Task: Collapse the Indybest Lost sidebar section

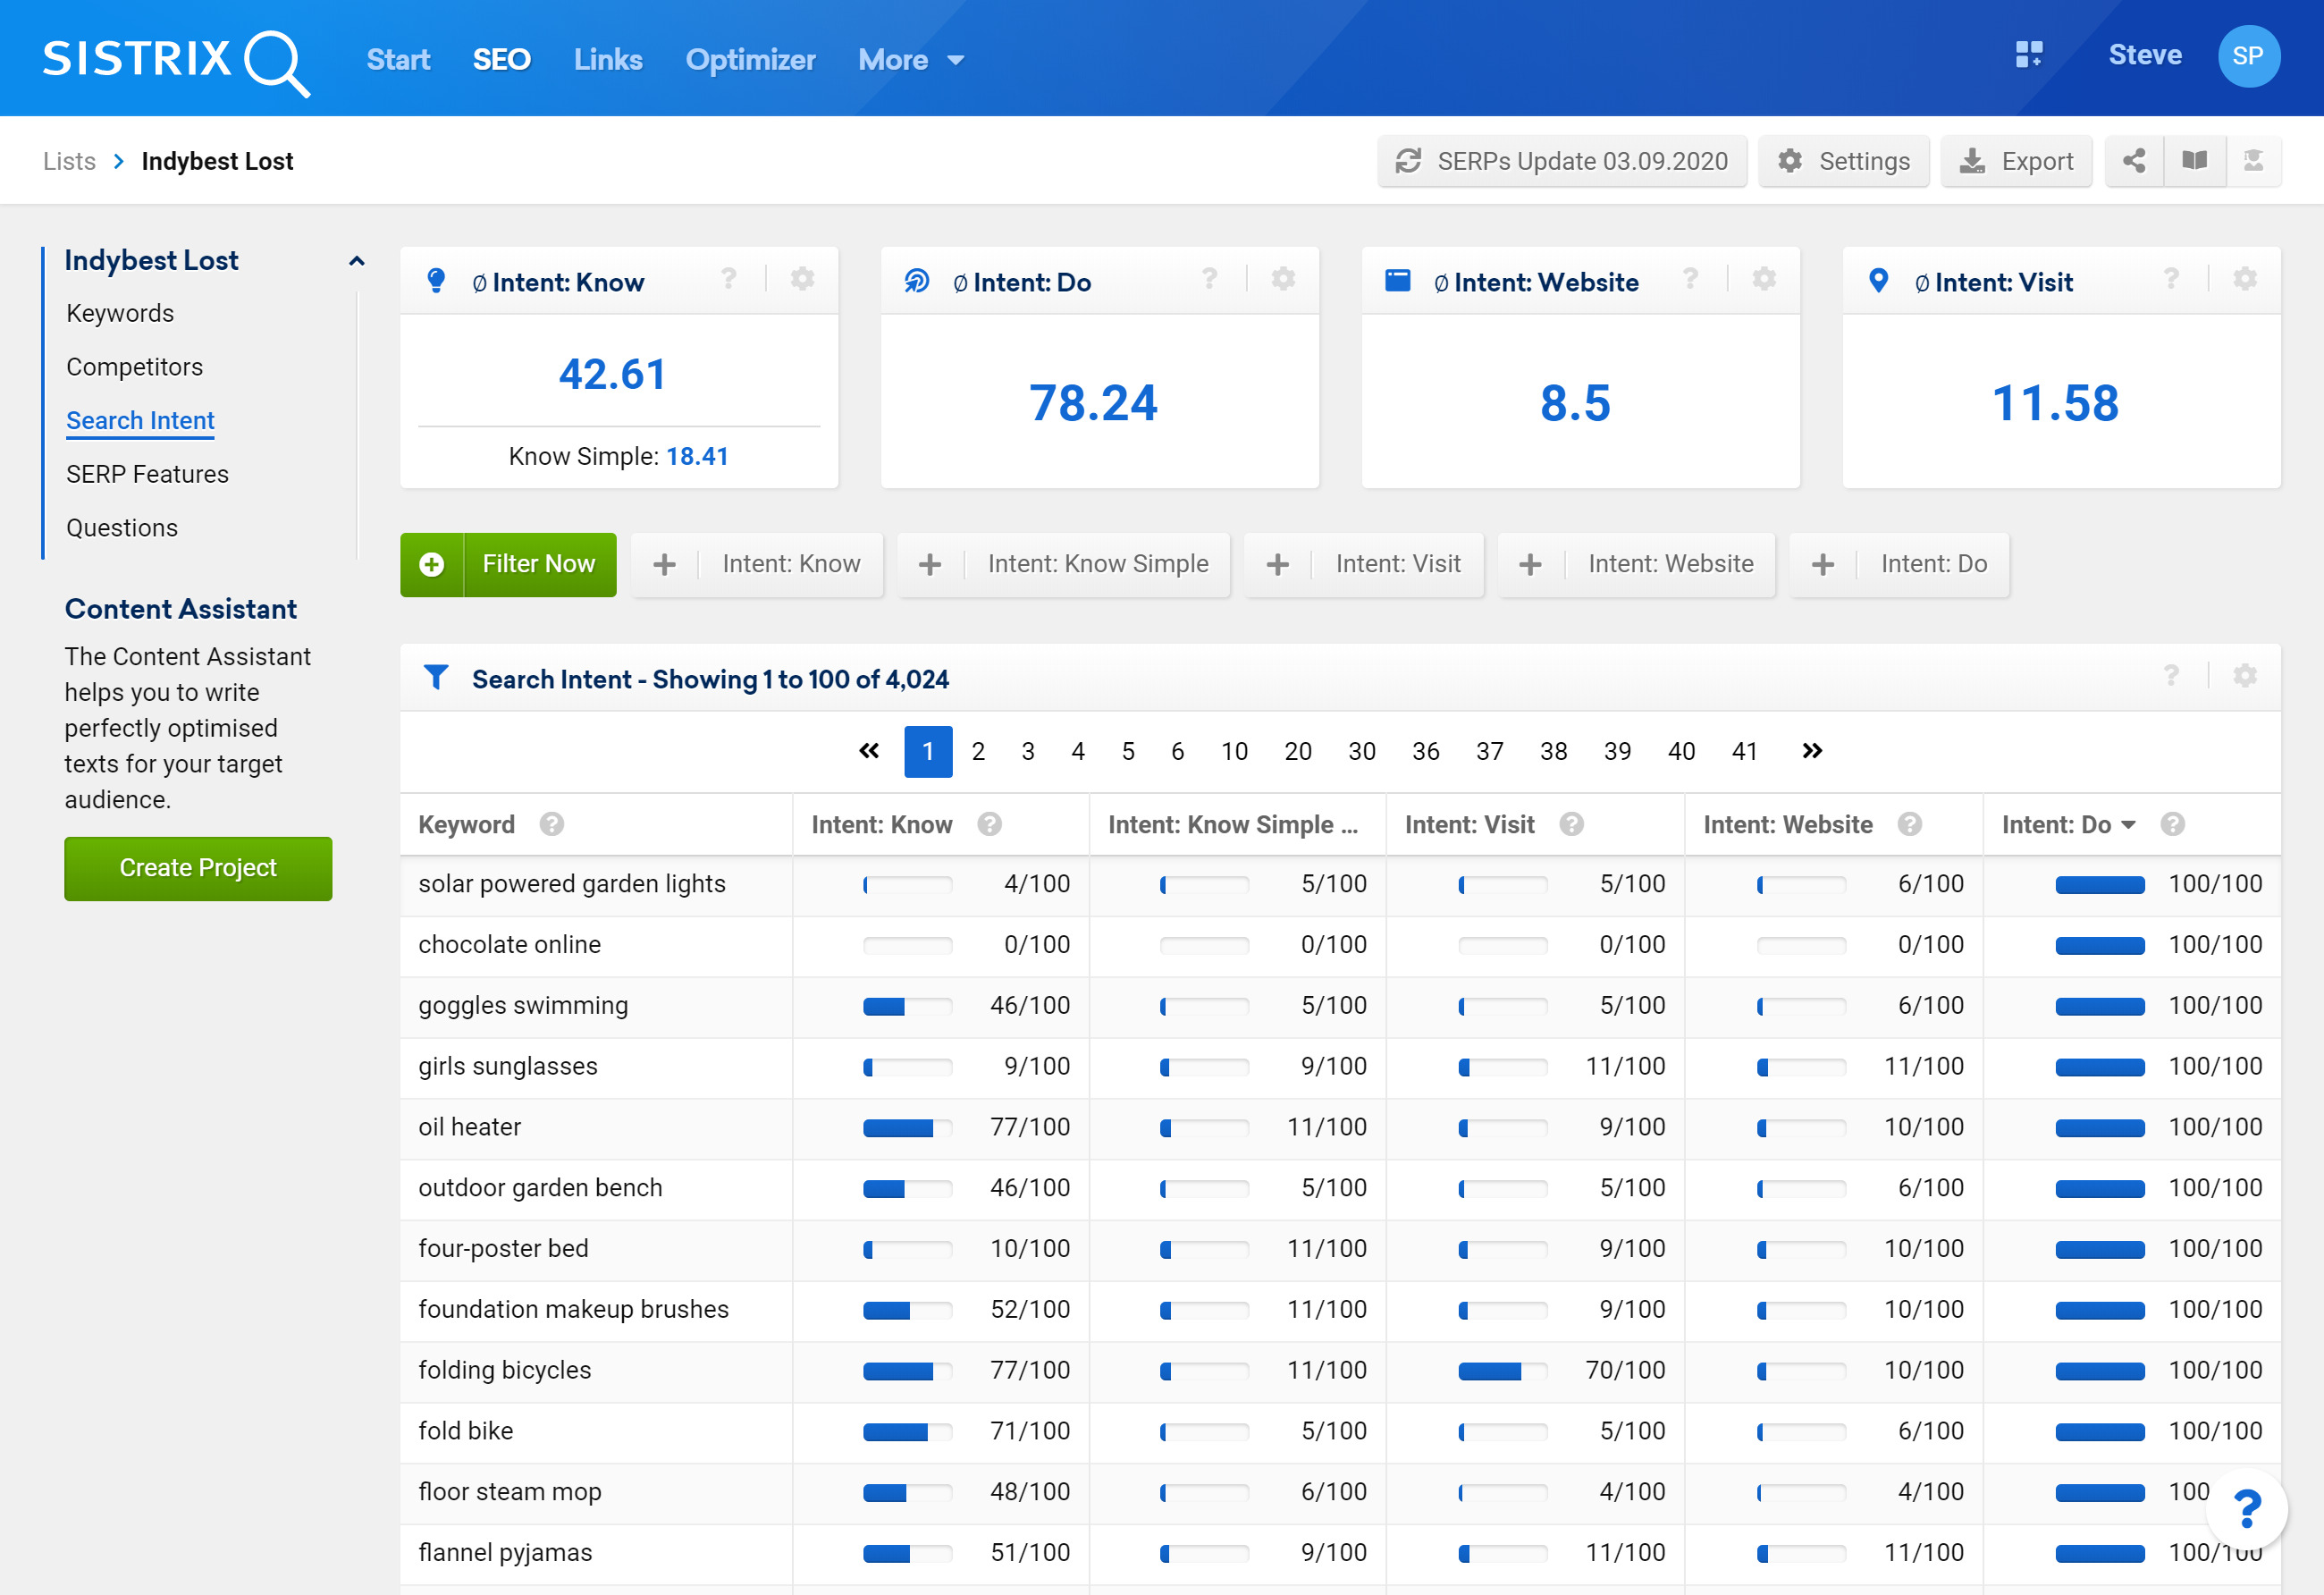Action: [356, 261]
